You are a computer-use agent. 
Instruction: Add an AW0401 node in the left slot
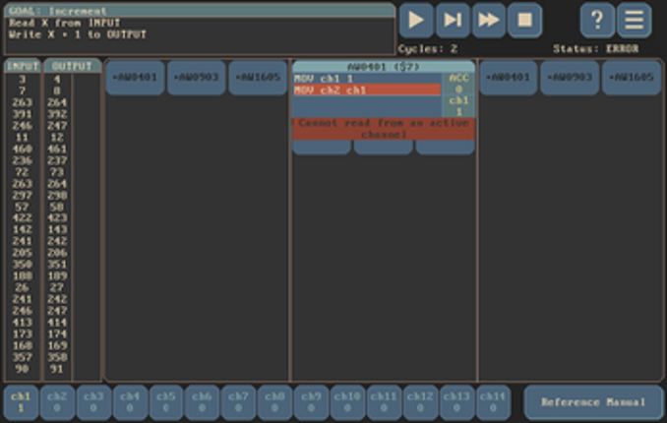[x=135, y=78]
